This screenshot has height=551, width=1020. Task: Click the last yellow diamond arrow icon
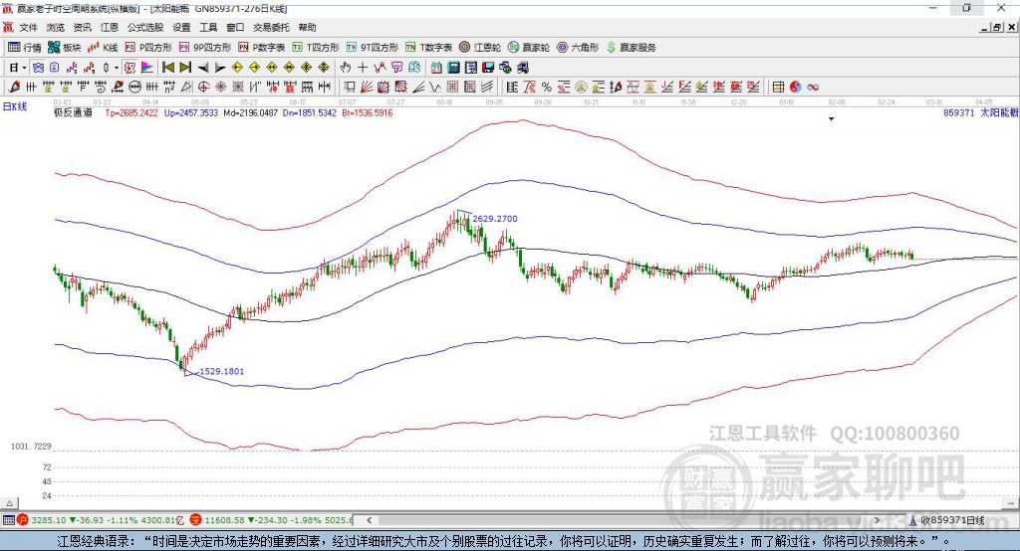coord(324,68)
